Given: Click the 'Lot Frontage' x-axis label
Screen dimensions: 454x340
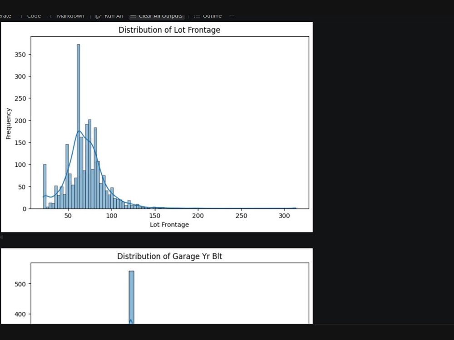Looking at the screenshot, I should click(x=169, y=225).
